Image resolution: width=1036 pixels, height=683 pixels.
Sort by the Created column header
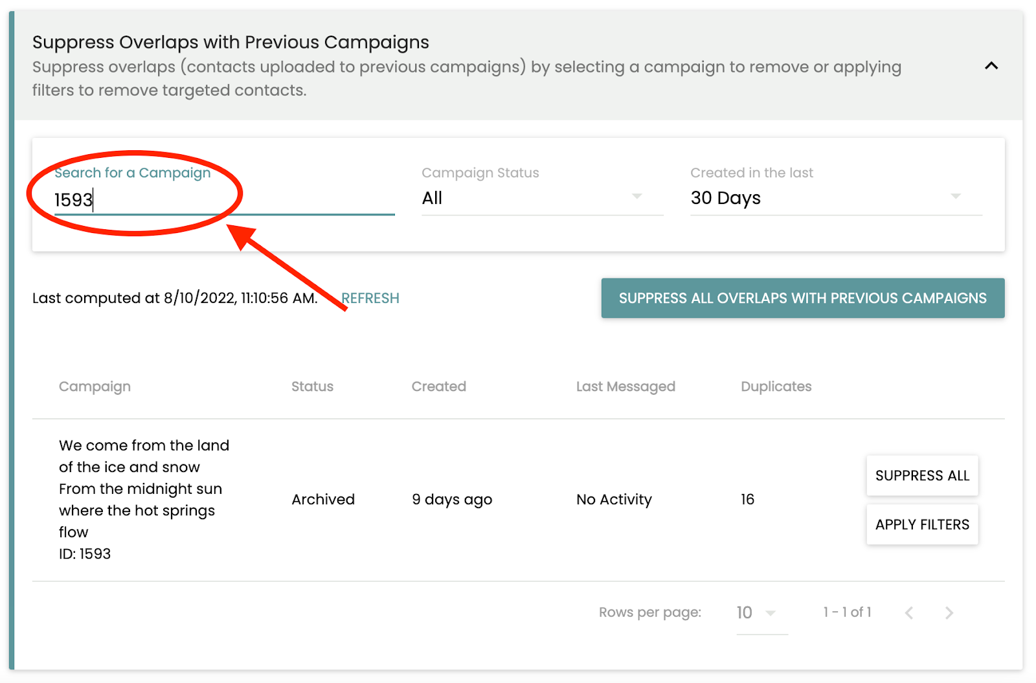point(439,386)
